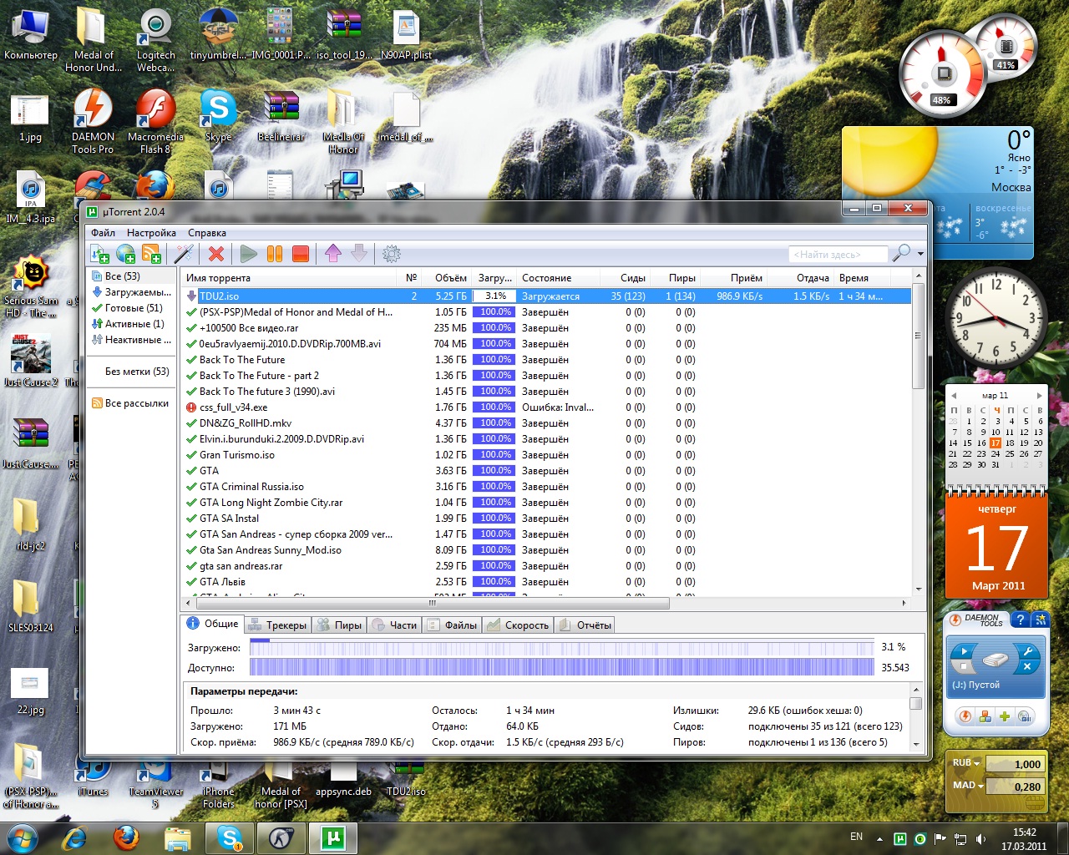Click the Add RSS feed toolbar icon
The height and width of the screenshot is (855, 1069).
(x=152, y=254)
